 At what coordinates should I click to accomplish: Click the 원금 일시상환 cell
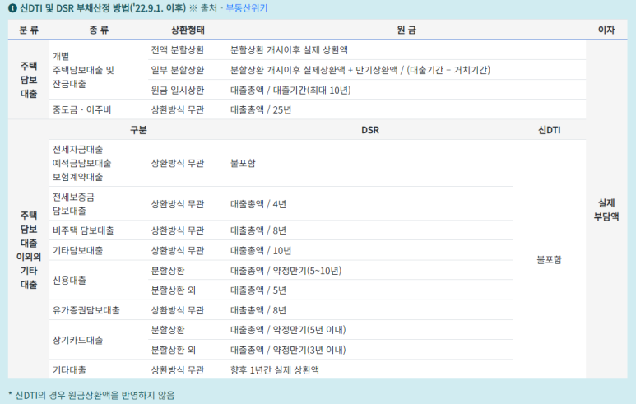[x=178, y=90]
